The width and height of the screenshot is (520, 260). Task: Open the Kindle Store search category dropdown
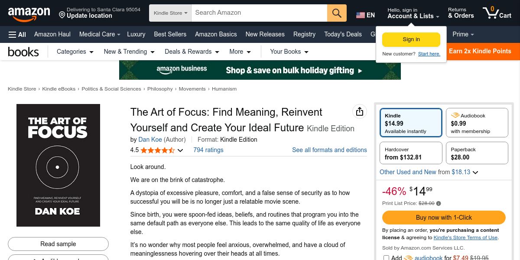(x=170, y=13)
